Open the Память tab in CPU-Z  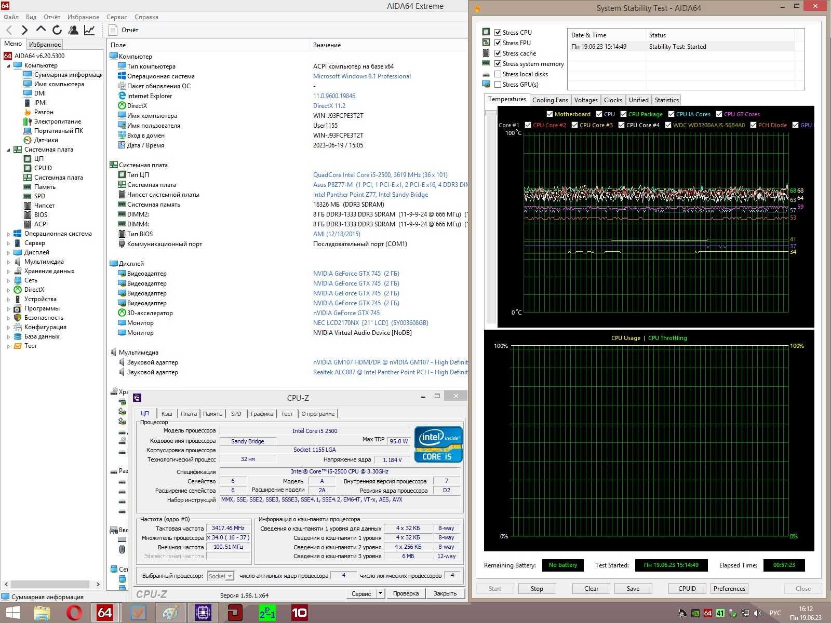tap(212, 414)
